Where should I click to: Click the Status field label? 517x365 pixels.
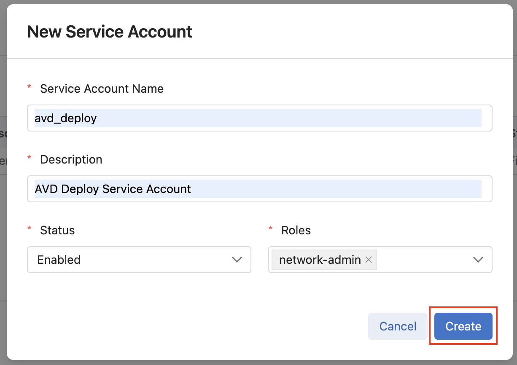(x=57, y=230)
